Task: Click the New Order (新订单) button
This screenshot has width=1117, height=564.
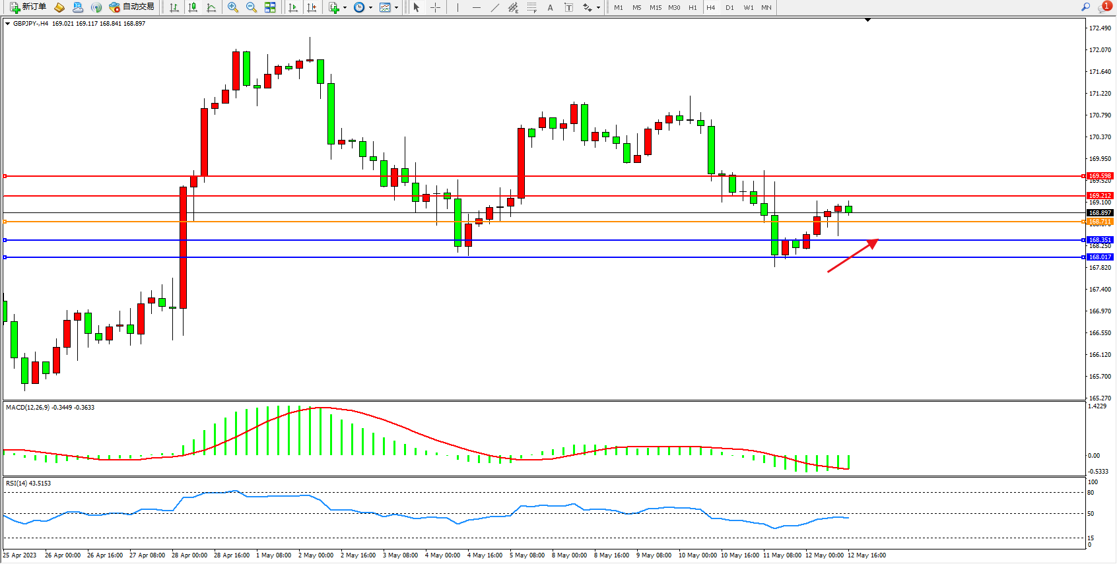Action: 28,7
